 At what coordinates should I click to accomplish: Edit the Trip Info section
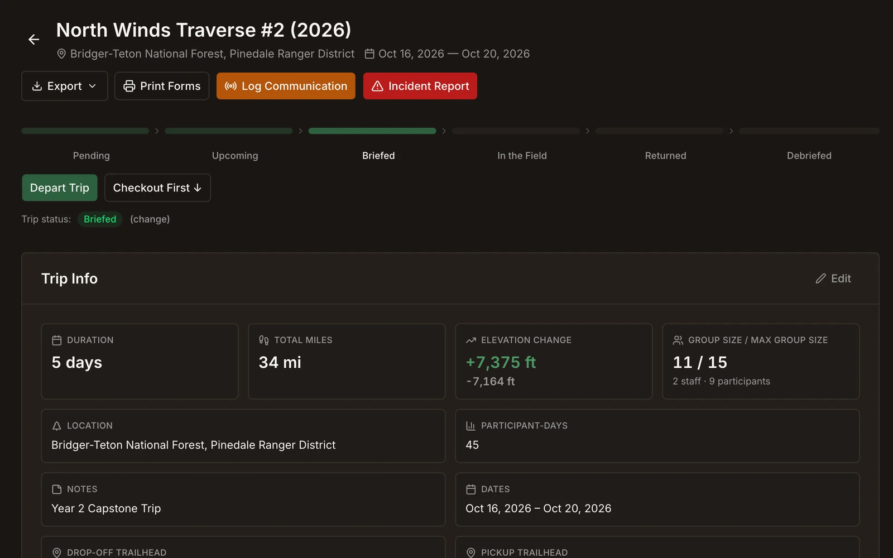point(833,278)
